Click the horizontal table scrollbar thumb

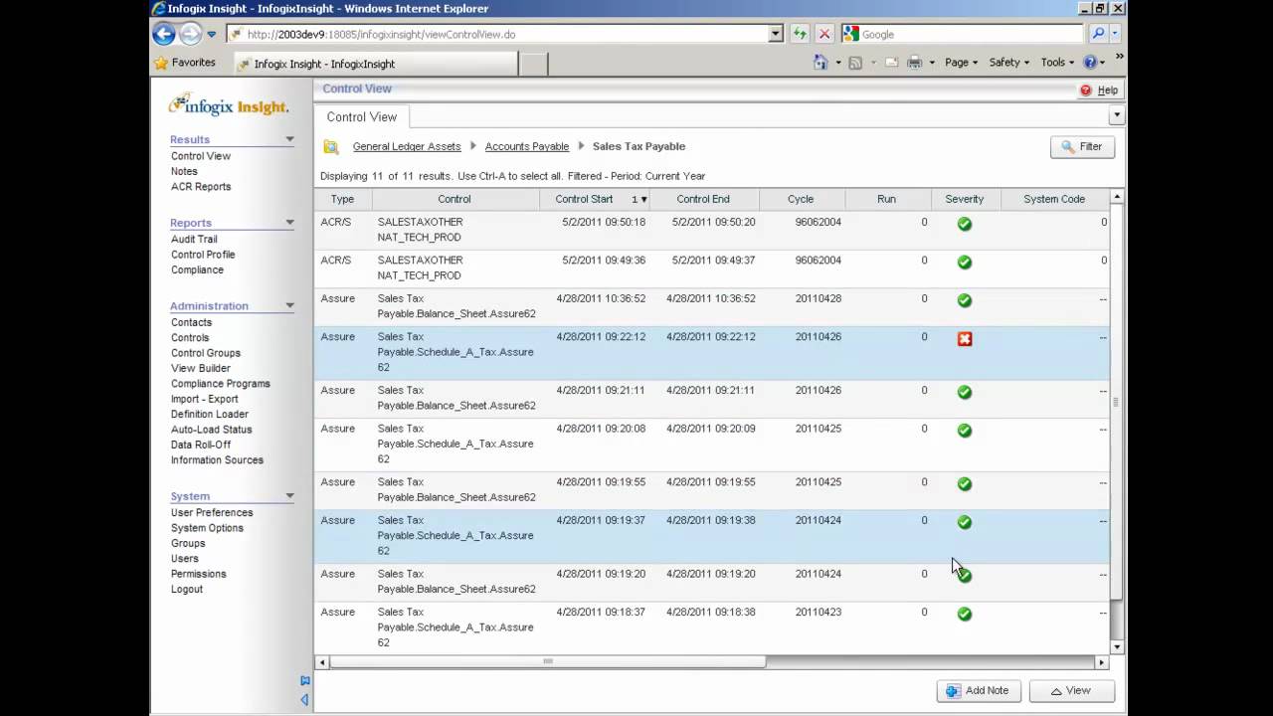coord(547,662)
